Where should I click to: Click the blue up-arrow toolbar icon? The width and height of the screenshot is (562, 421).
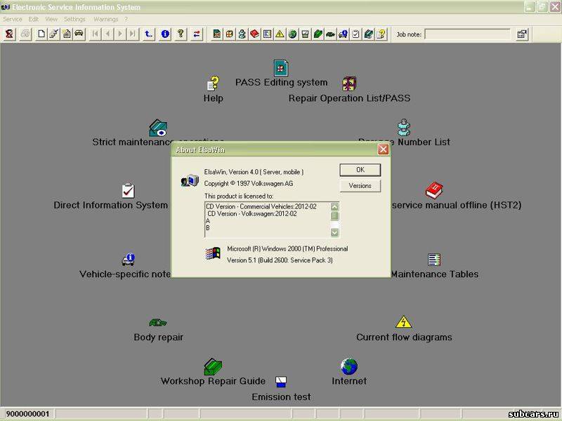pos(148,34)
